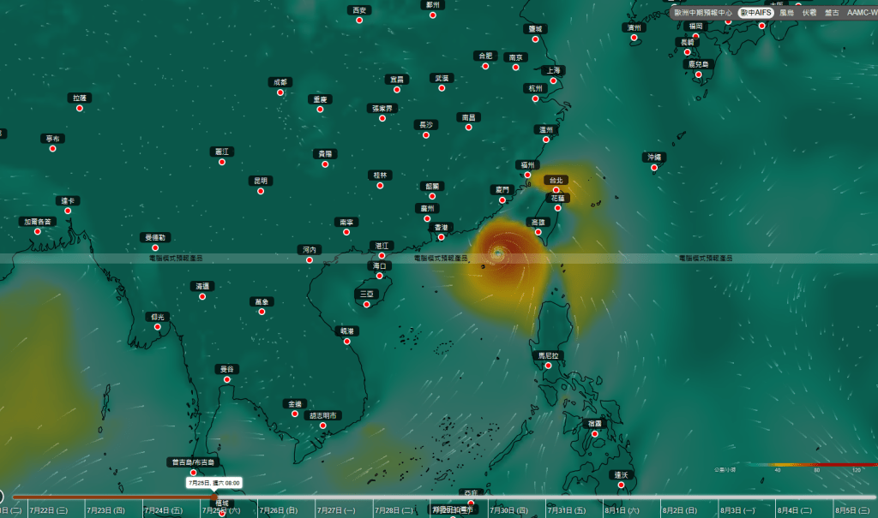Click the 香港 city marker

442,237
